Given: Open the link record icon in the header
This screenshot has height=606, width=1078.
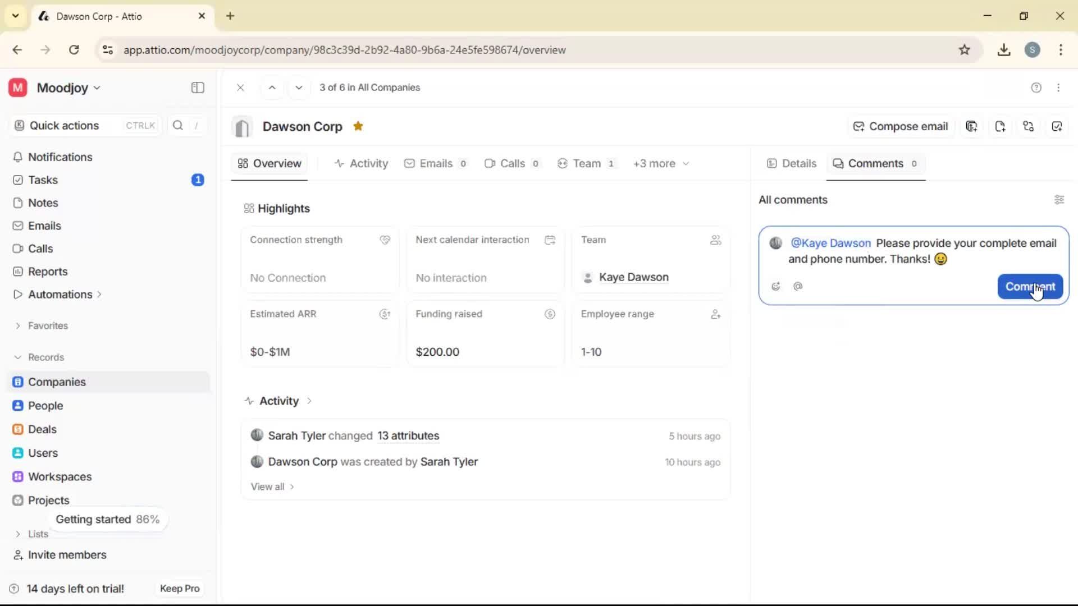Looking at the screenshot, I should point(1029,126).
